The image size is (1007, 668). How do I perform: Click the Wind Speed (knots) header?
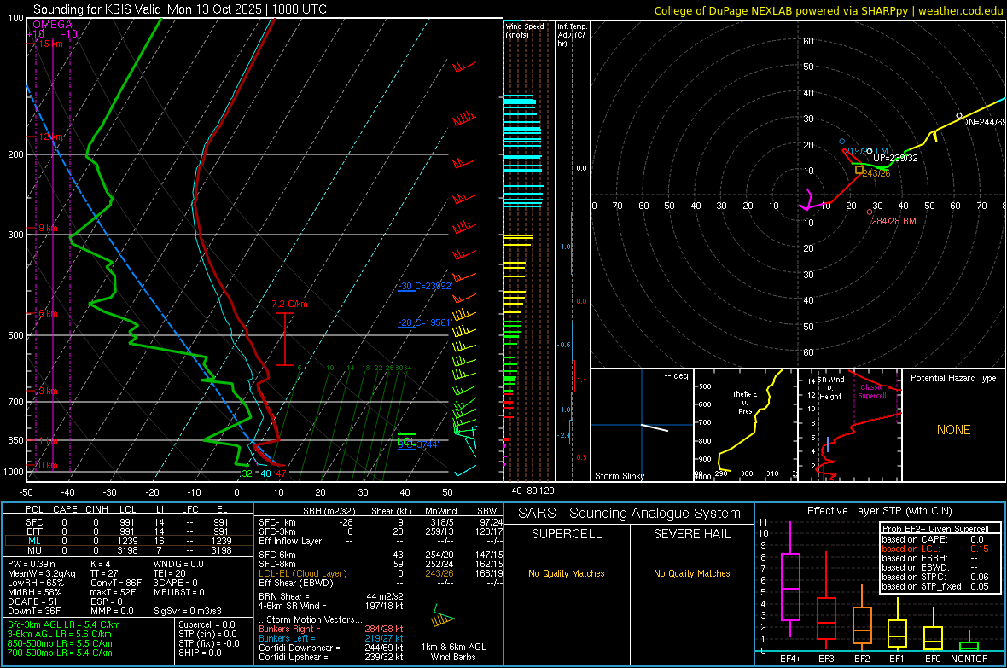click(x=525, y=30)
